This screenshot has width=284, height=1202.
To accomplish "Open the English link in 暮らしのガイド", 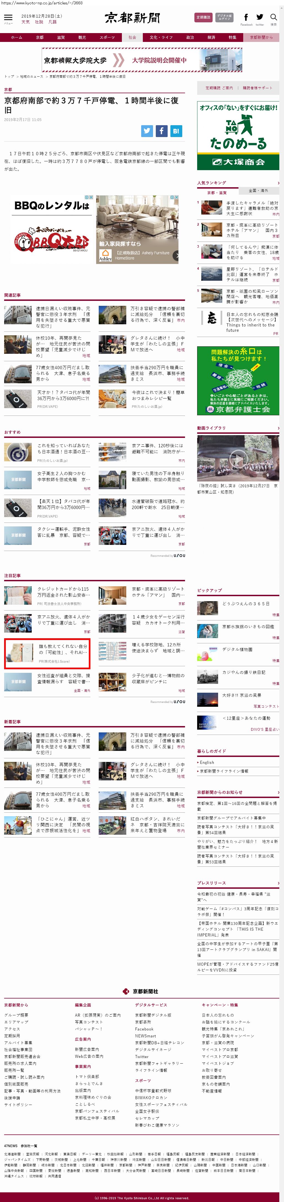I will click(x=207, y=762).
